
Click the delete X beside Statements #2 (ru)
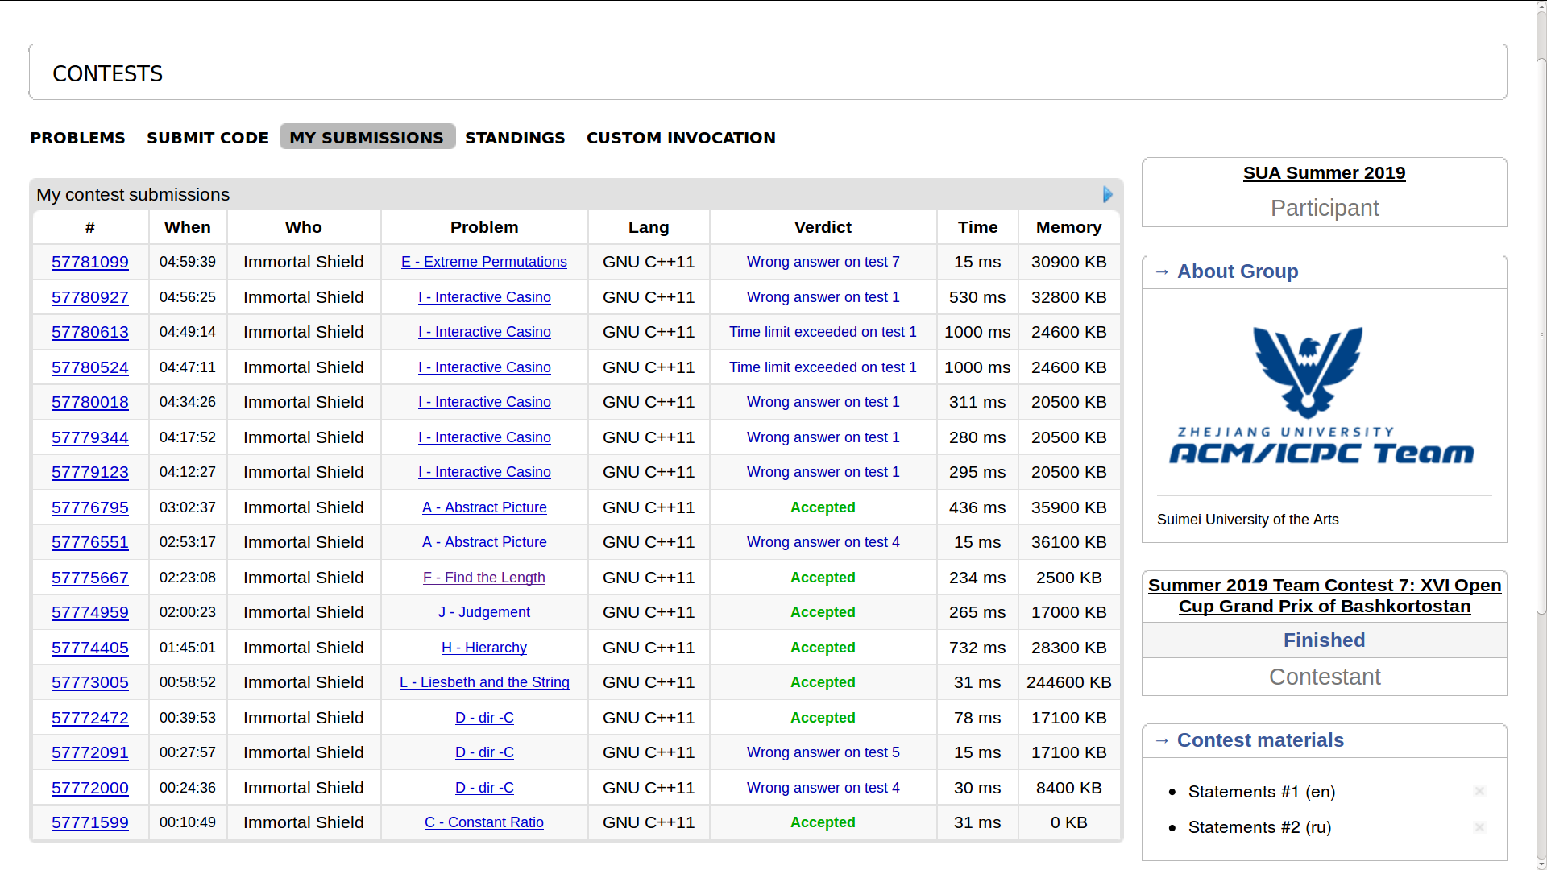[1479, 827]
